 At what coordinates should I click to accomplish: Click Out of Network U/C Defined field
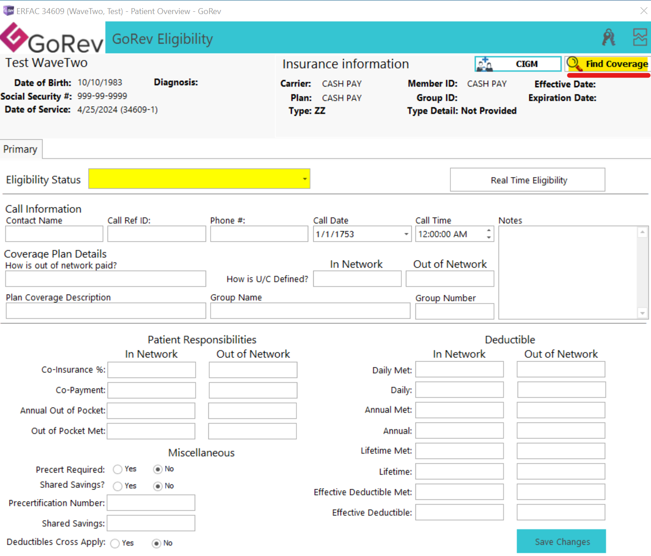click(x=450, y=279)
